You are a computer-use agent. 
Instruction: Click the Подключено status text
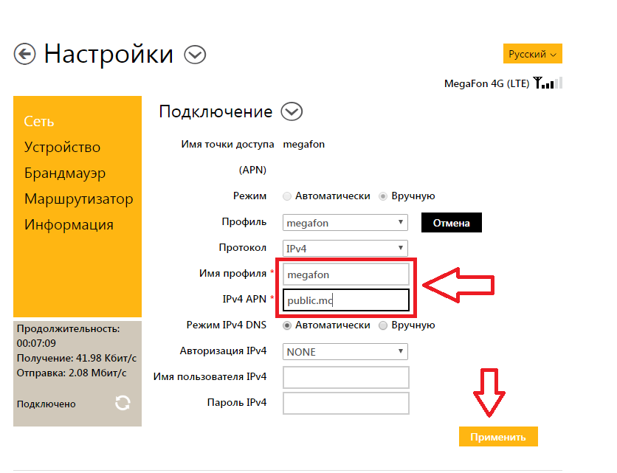click(x=46, y=404)
